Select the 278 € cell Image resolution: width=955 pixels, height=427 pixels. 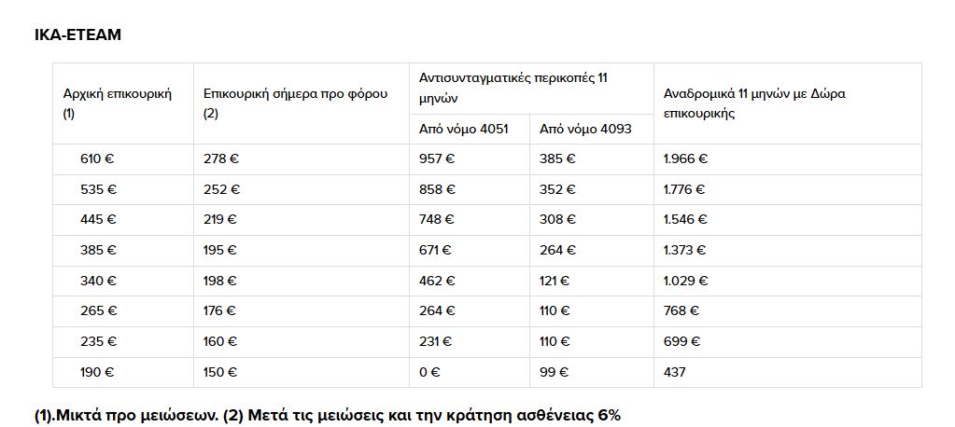click(221, 159)
